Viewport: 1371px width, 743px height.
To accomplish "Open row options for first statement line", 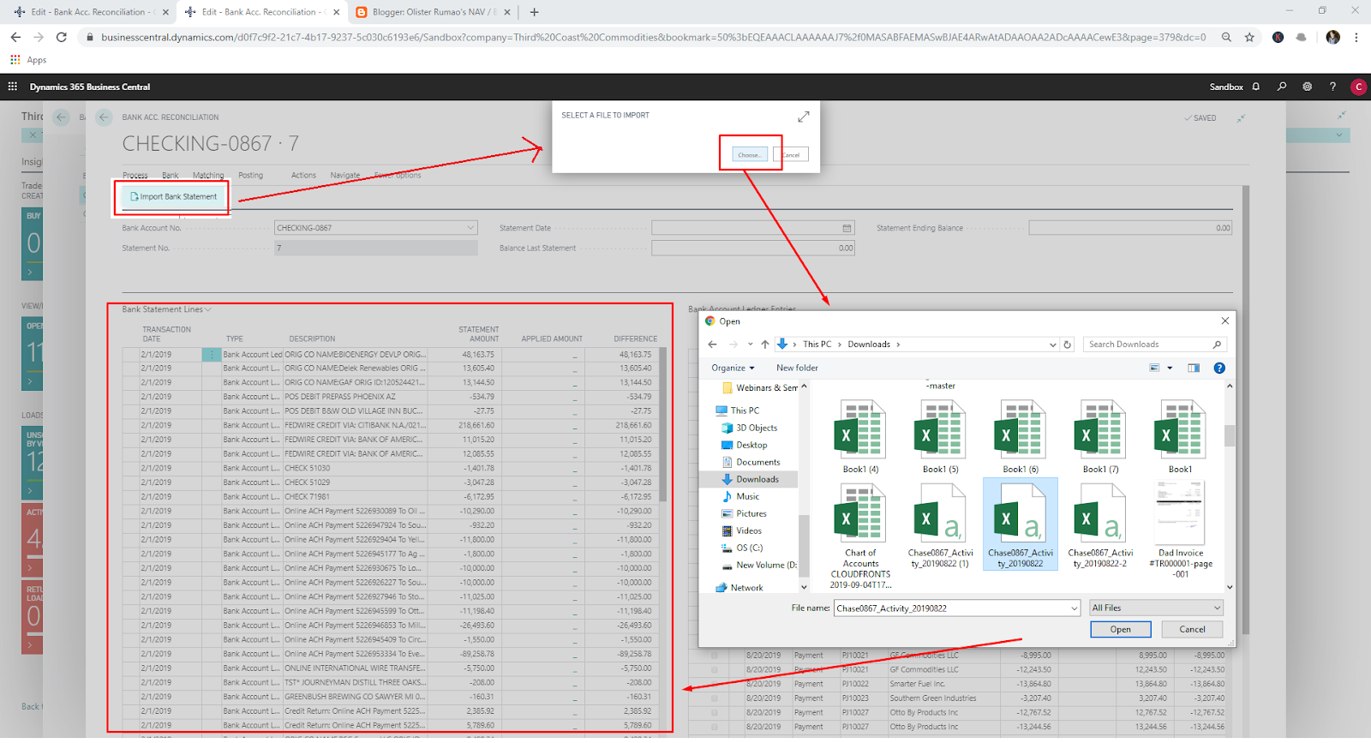I will tap(212, 354).
